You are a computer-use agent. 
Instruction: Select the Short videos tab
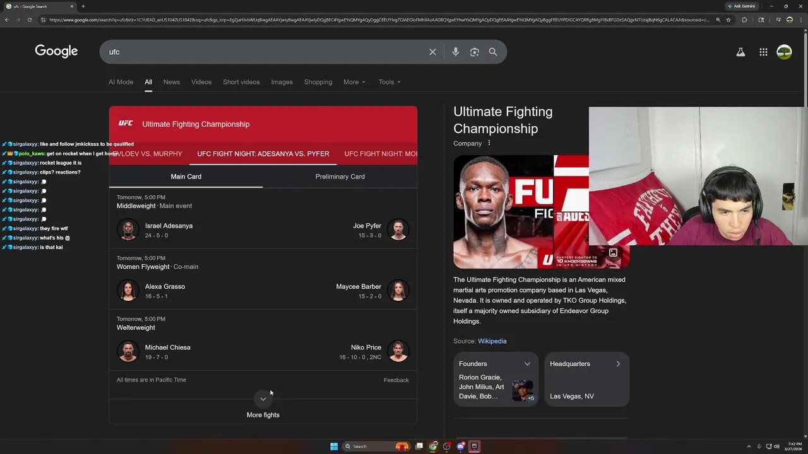point(241,82)
